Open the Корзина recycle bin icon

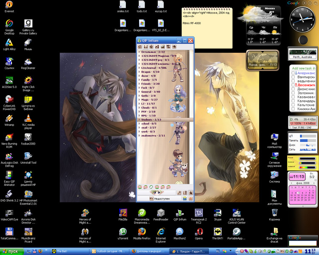pyautogui.click(x=274, y=215)
